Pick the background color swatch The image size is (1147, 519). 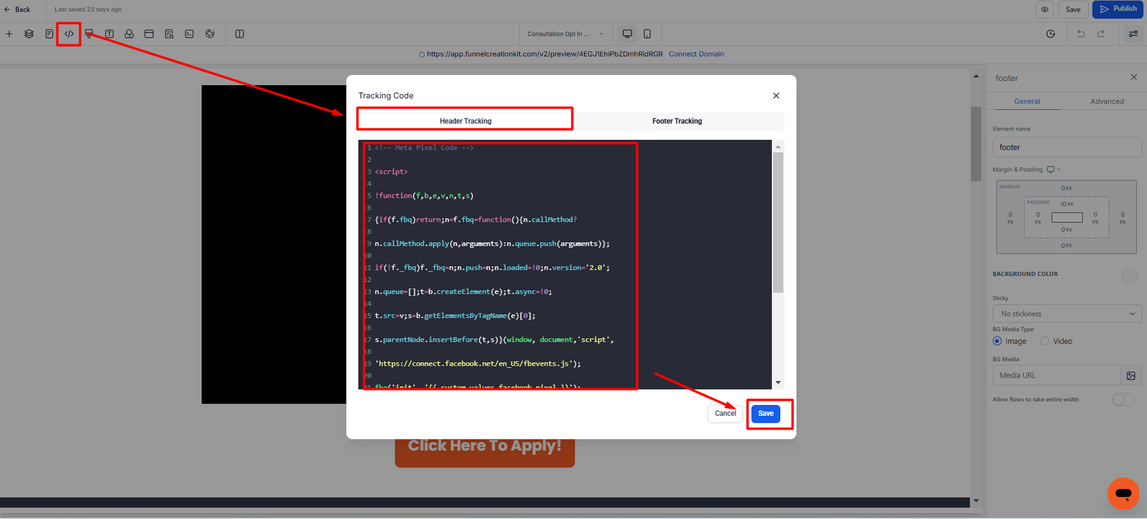pos(1129,276)
